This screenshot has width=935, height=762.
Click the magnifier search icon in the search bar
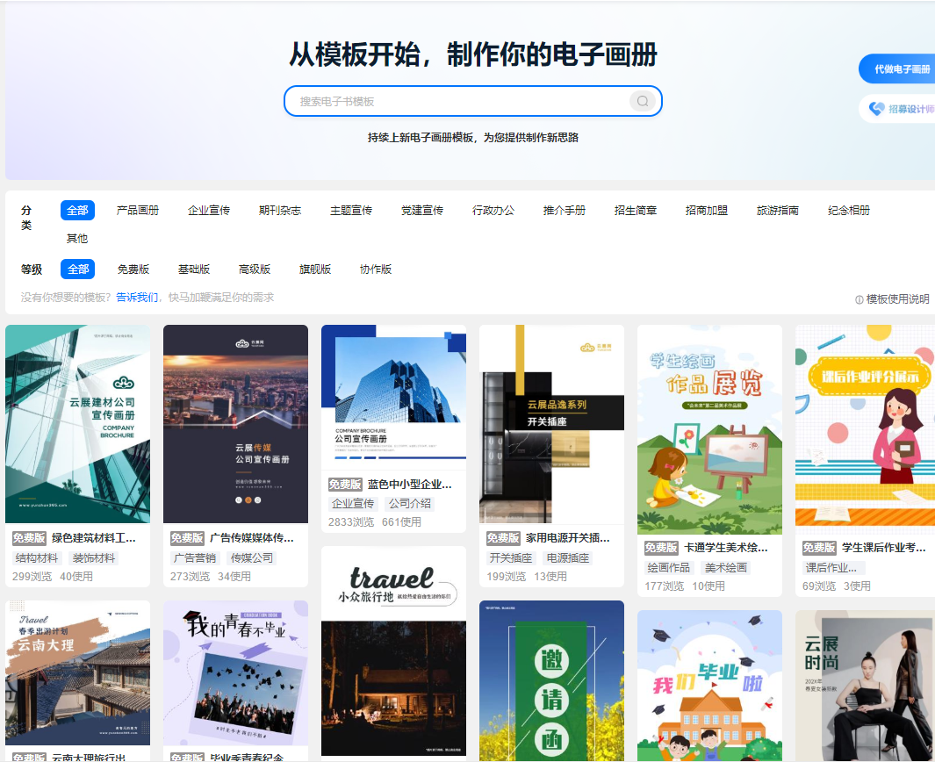coord(644,101)
